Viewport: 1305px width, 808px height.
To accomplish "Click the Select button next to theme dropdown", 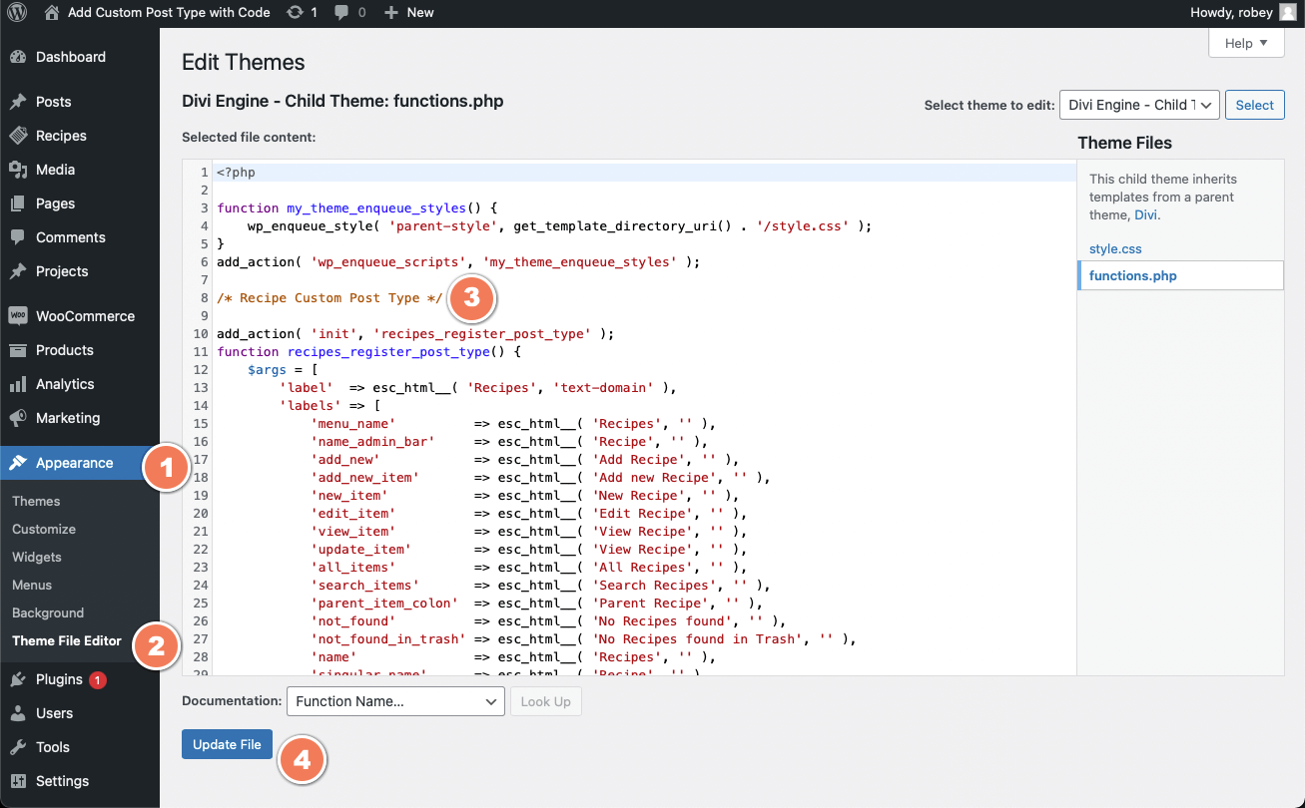I will 1254,105.
